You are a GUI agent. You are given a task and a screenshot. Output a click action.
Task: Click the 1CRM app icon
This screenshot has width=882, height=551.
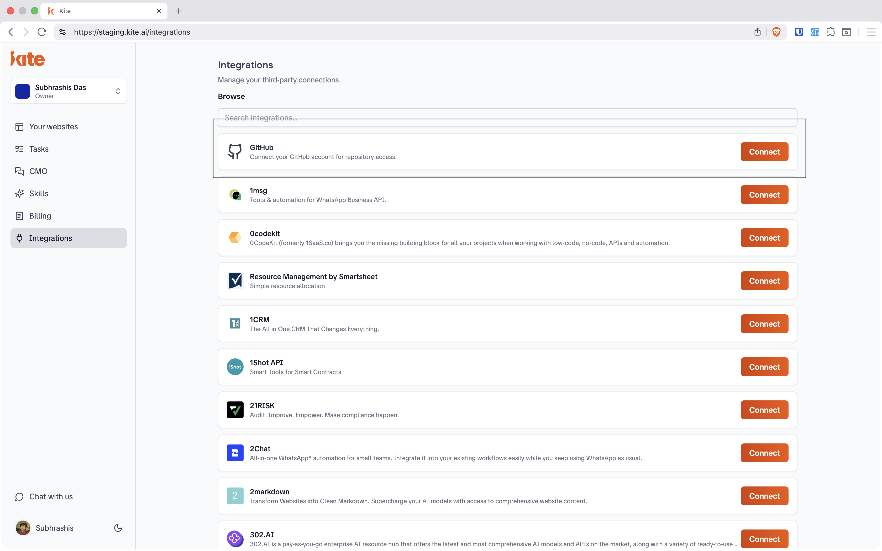[235, 324]
